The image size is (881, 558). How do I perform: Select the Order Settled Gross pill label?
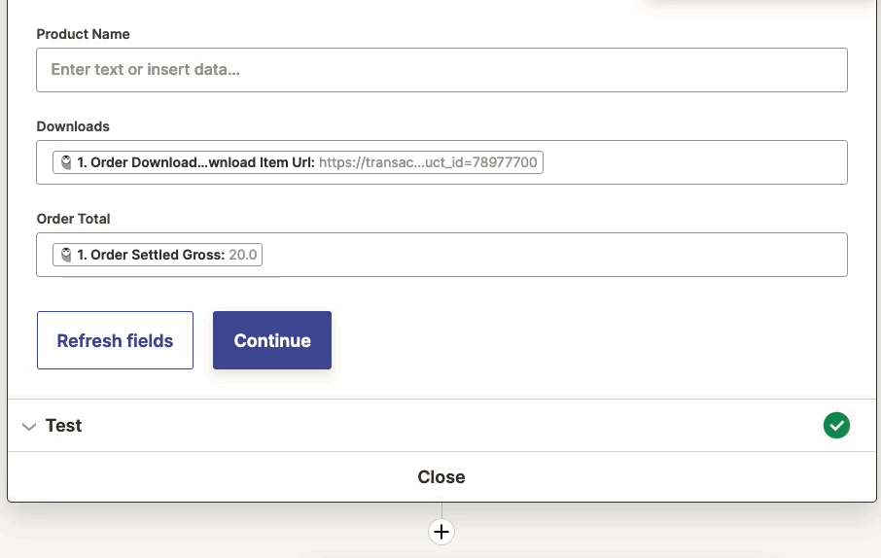151,256
